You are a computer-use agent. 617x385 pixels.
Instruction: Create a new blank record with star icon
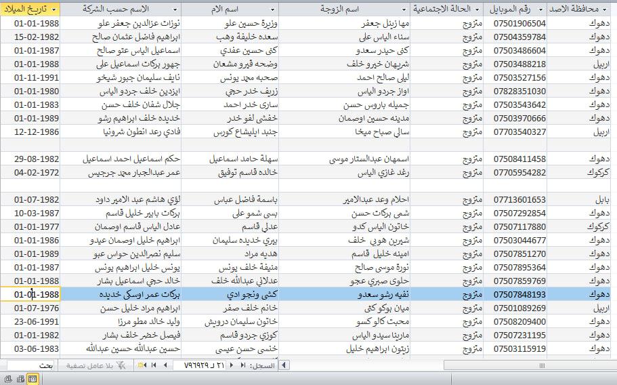(x=142, y=365)
